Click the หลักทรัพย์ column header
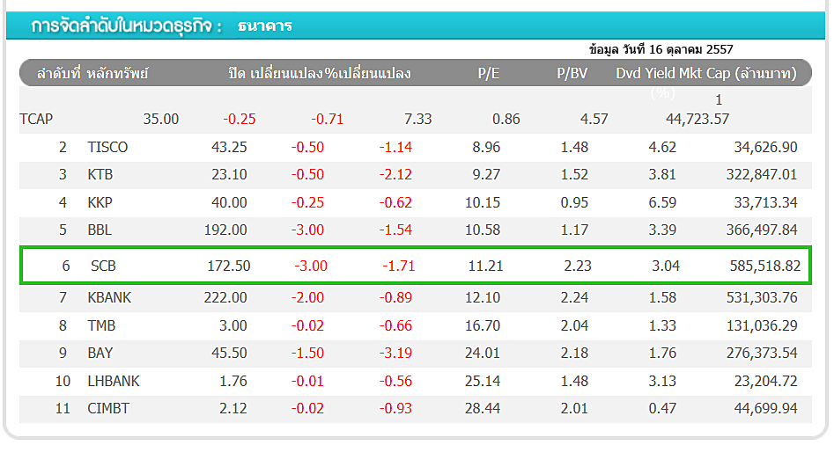 coord(117,74)
